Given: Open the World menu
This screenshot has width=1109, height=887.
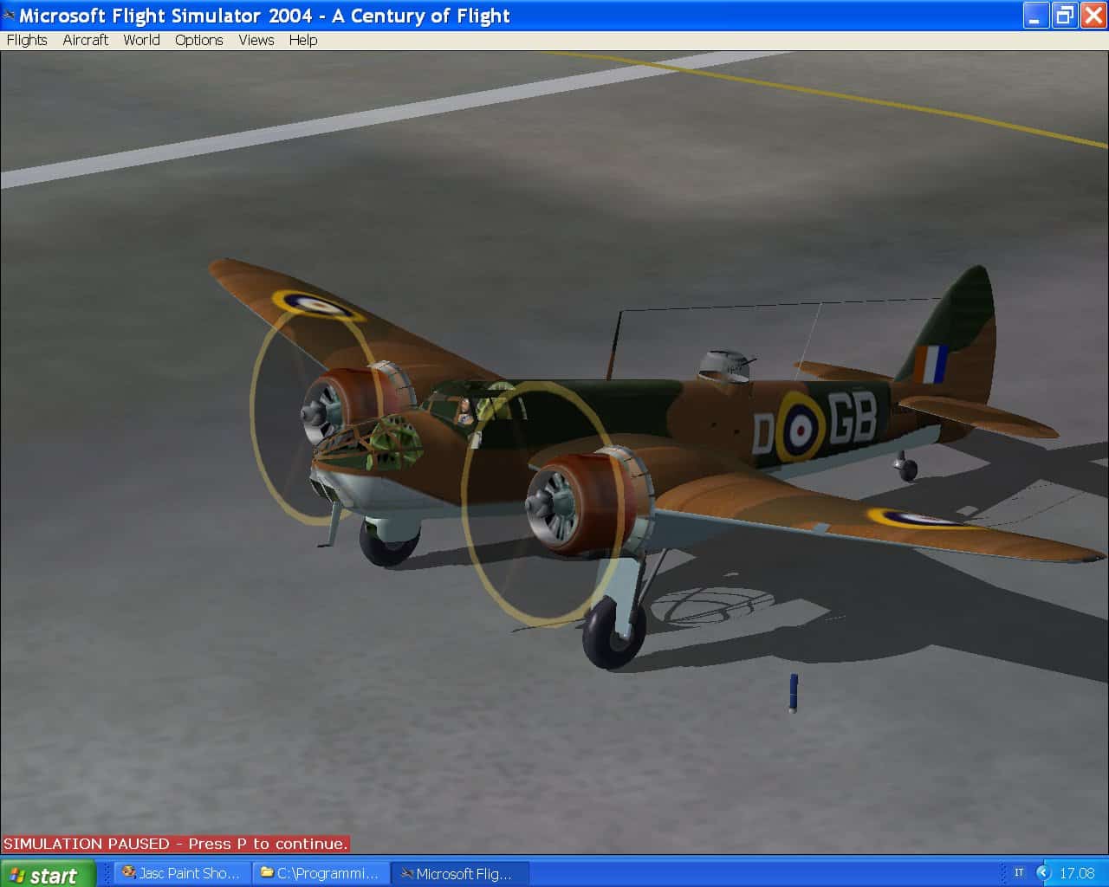Looking at the screenshot, I should (141, 40).
